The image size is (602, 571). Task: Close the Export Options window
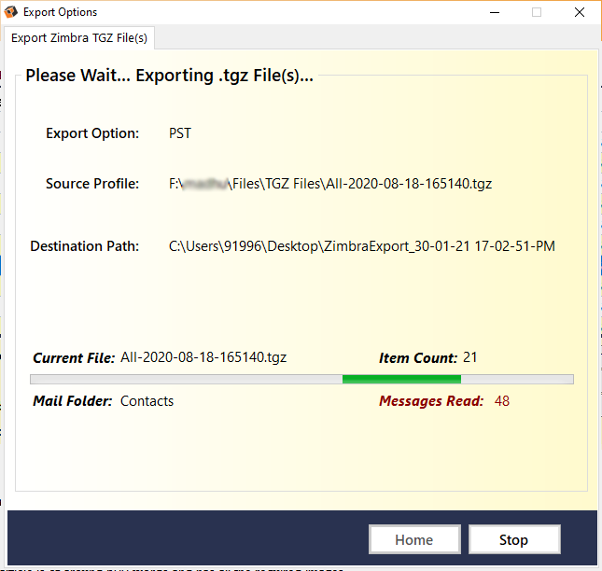pos(580,12)
